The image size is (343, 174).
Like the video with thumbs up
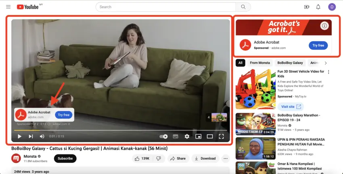click(142, 159)
